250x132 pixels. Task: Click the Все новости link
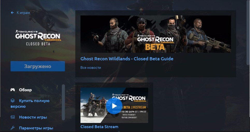[x=91, y=68]
